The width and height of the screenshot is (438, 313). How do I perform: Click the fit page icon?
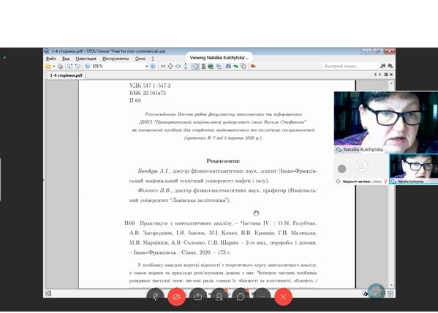(x=170, y=67)
